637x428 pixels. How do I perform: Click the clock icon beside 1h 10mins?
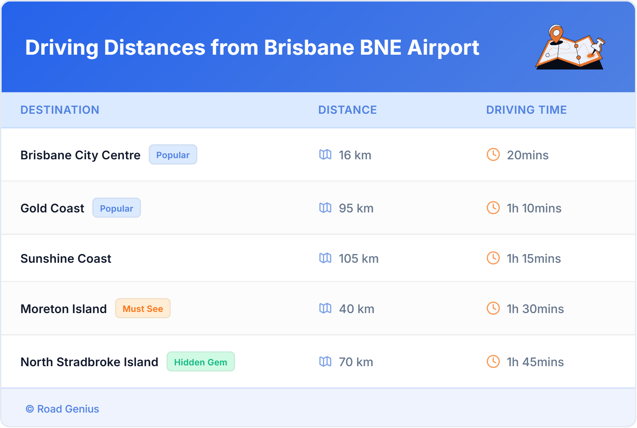coord(493,208)
